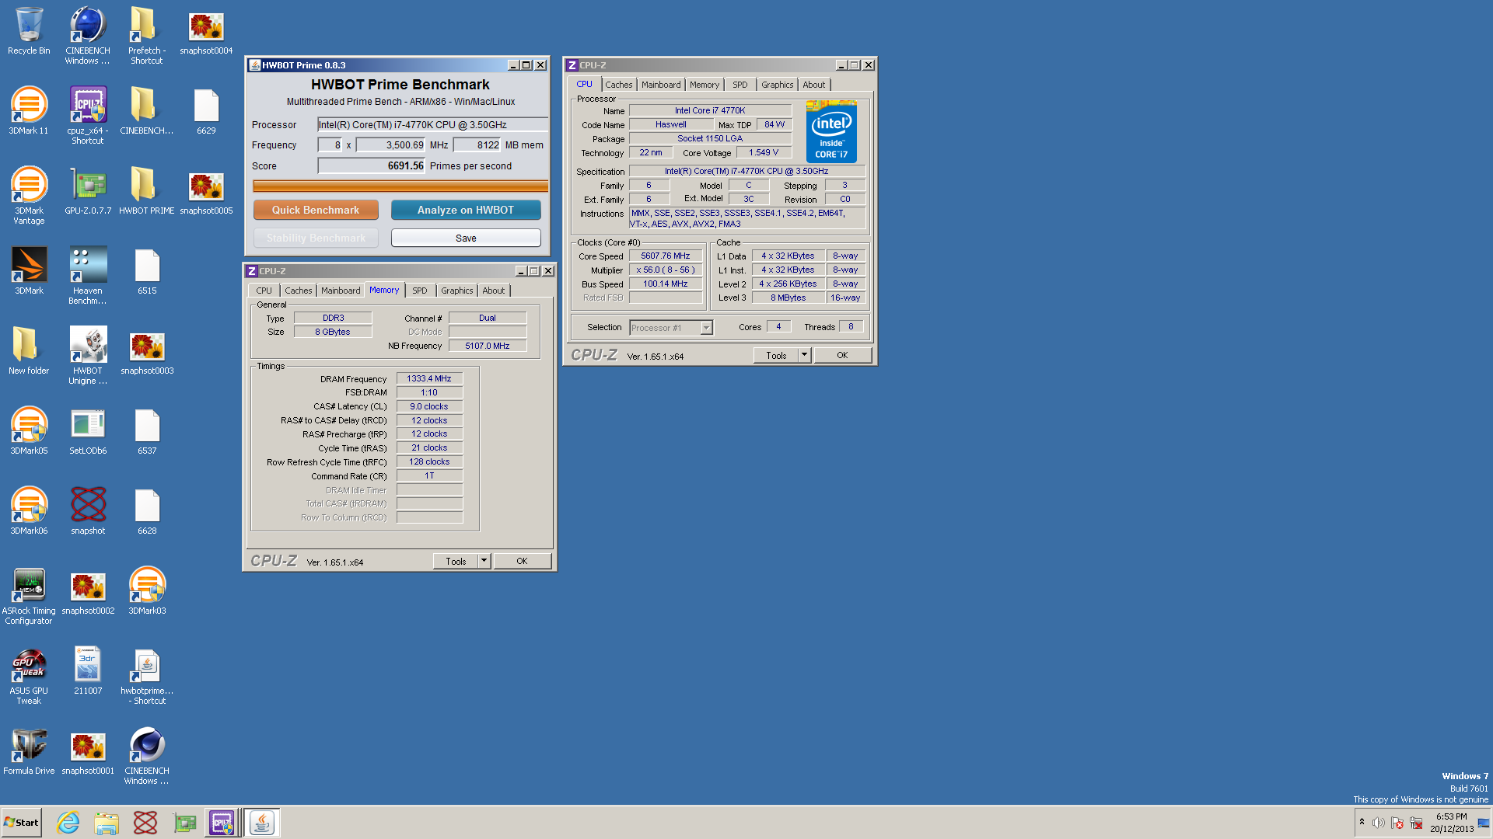The width and height of the screenshot is (1493, 839).
Task: Launch hwbotprime Java shortcut
Action: (147, 676)
